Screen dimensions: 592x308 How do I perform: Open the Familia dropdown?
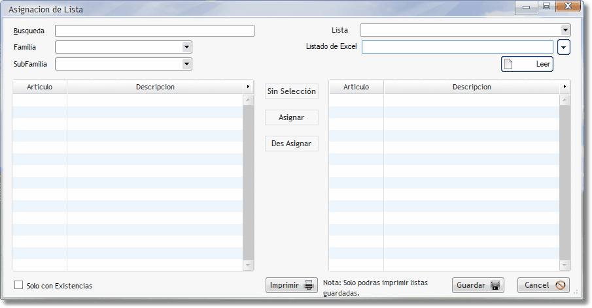[186, 47]
